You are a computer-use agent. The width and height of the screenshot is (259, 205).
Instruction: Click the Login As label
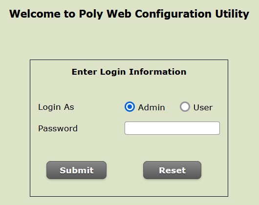pyautogui.click(x=56, y=107)
